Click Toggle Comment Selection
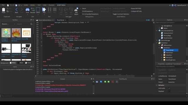188x105 pixels. (121, 14)
